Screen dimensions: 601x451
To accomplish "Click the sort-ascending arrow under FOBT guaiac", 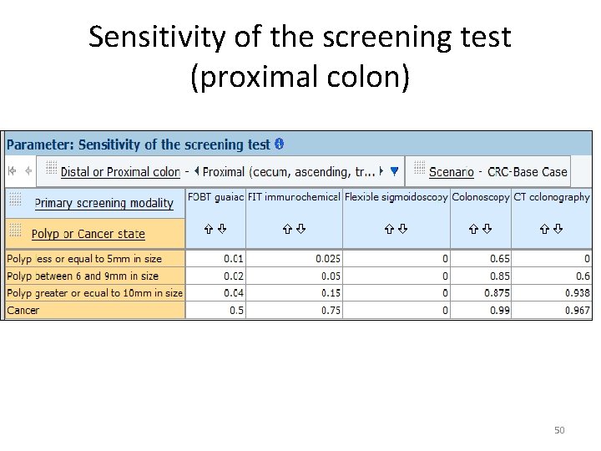I will click(x=210, y=228).
